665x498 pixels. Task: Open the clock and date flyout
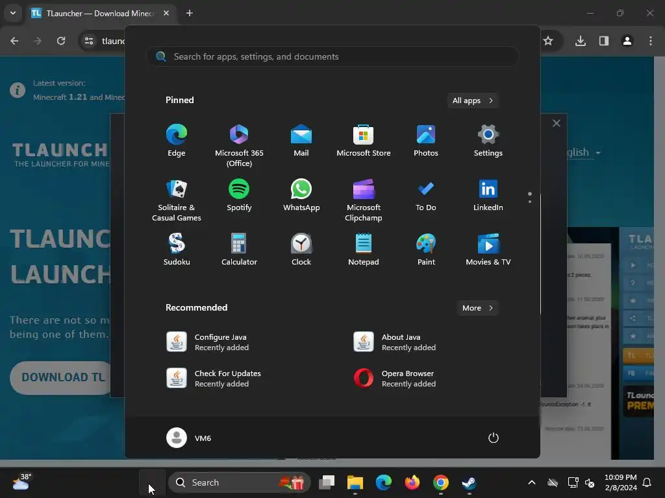620,482
